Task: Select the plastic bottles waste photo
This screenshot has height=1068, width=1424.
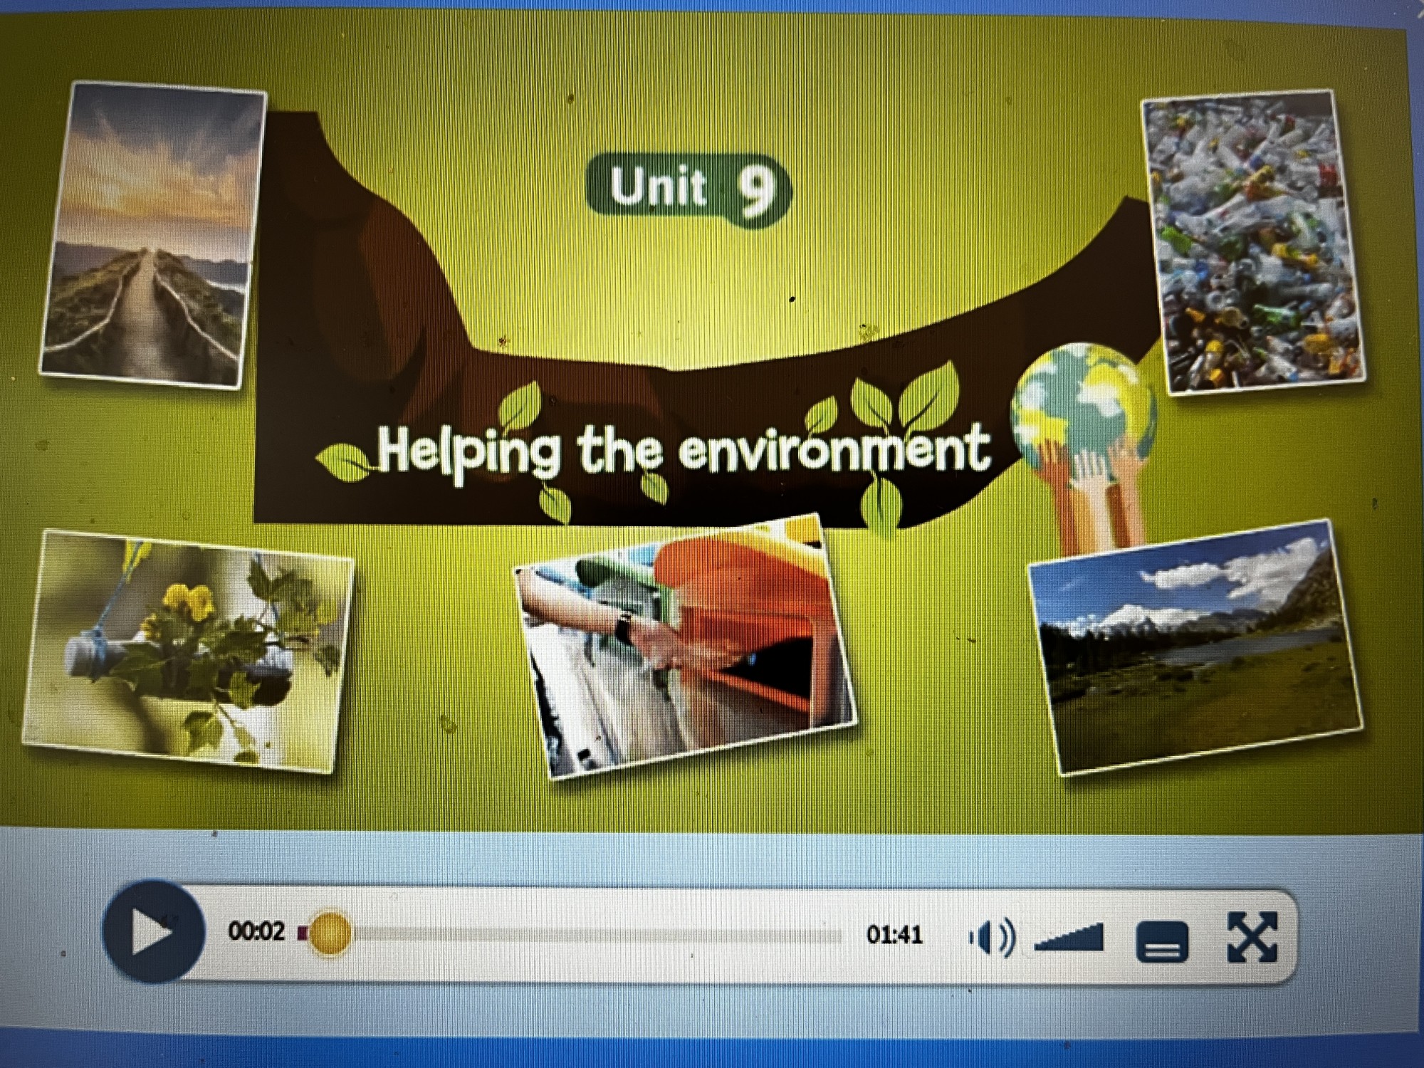Action: pyautogui.click(x=1255, y=243)
